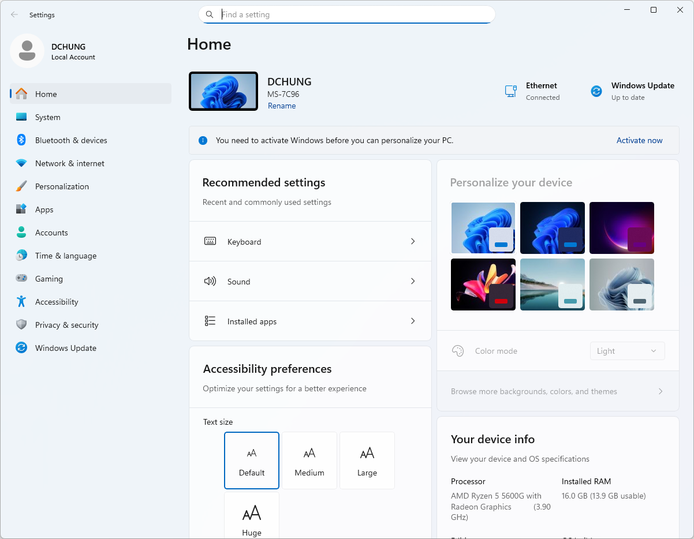This screenshot has width=694, height=539.
Task: Select the dark blue bloom theme
Action: (553, 228)
